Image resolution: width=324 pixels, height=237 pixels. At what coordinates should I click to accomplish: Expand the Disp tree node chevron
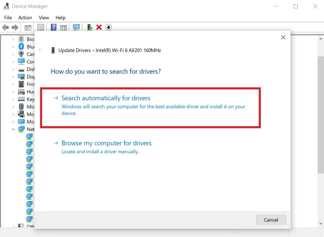13,77
